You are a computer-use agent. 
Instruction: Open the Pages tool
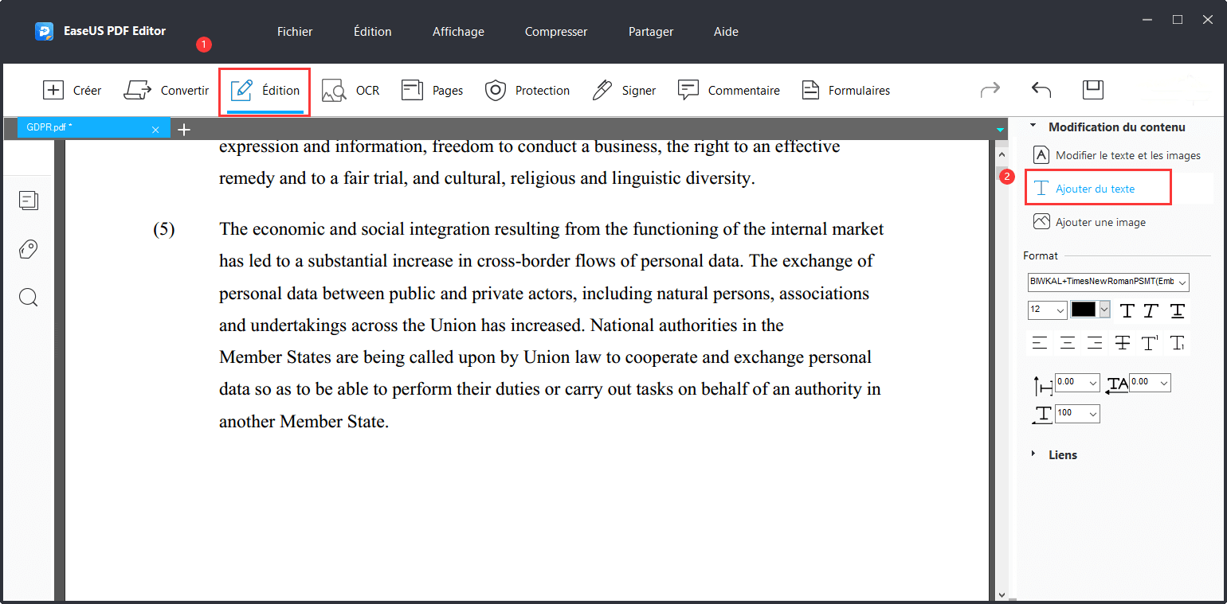point(432,91)
